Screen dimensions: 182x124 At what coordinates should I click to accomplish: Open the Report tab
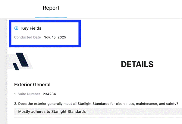[51, 8]
